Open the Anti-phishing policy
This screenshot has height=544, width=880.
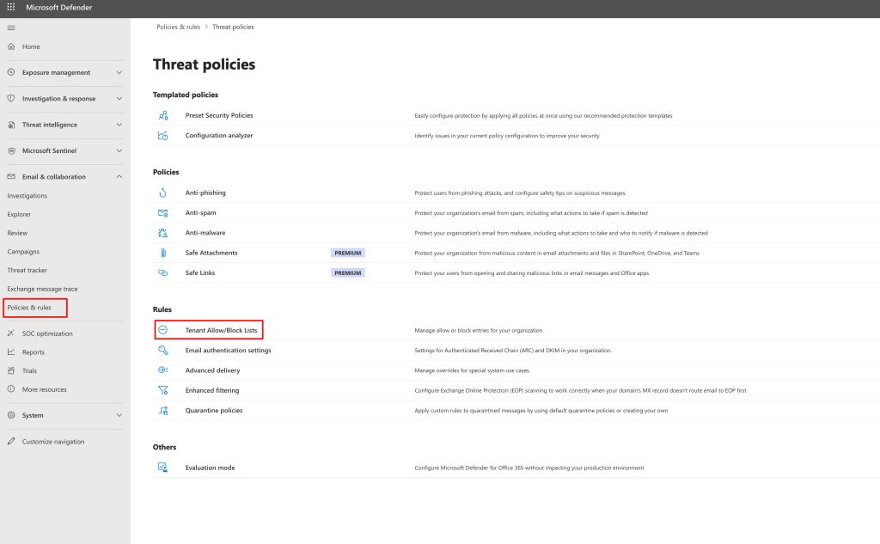[x=205, y=193]
